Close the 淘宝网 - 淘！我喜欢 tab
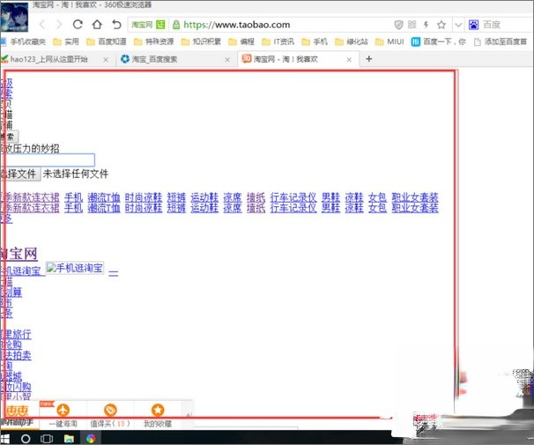The width and height of the screenshot is (534, 445). tap(349, 60)
